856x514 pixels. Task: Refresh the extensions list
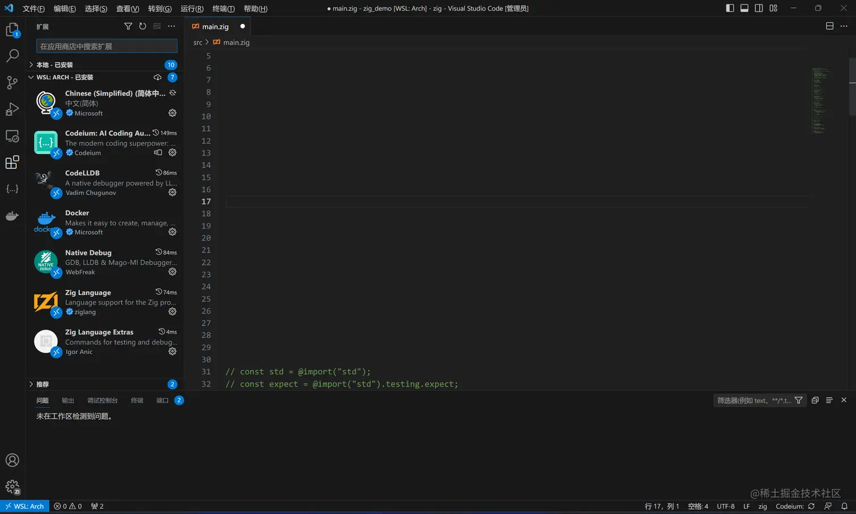143,27
